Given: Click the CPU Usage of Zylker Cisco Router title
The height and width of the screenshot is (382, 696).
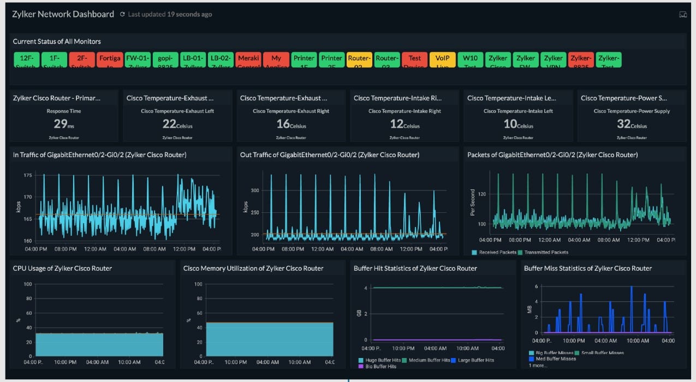Looking at the screenshot, I should coord(62,268).
